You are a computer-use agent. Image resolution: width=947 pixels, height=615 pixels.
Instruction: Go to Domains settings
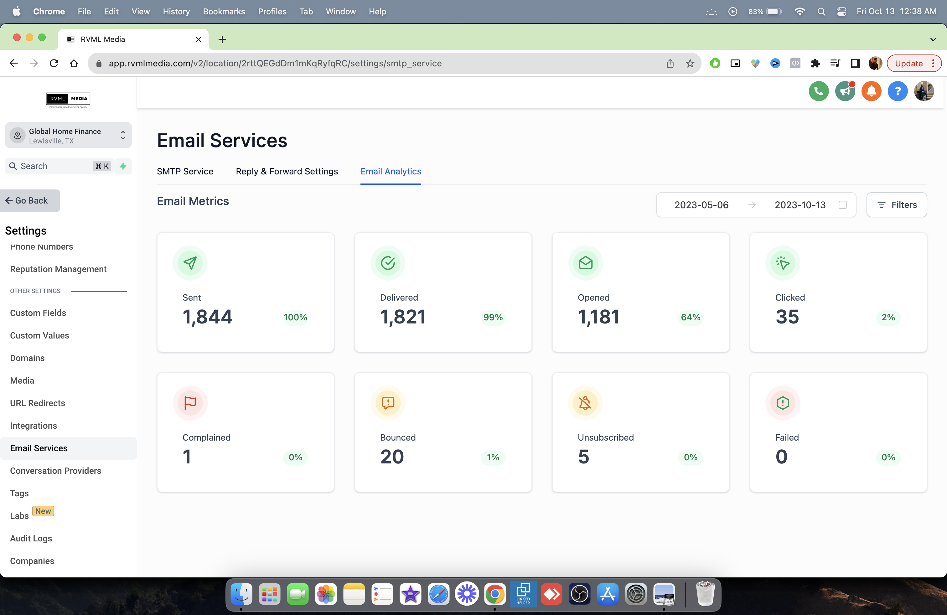tap(28, 358)
